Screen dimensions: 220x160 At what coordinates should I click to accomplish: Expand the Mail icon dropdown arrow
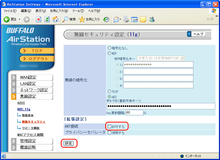(x=120, y=19)
